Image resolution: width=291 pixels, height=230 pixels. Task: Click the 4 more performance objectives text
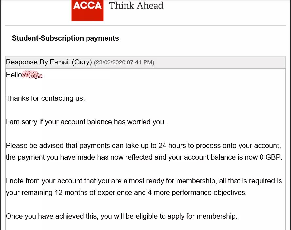[x=197, y=193]
